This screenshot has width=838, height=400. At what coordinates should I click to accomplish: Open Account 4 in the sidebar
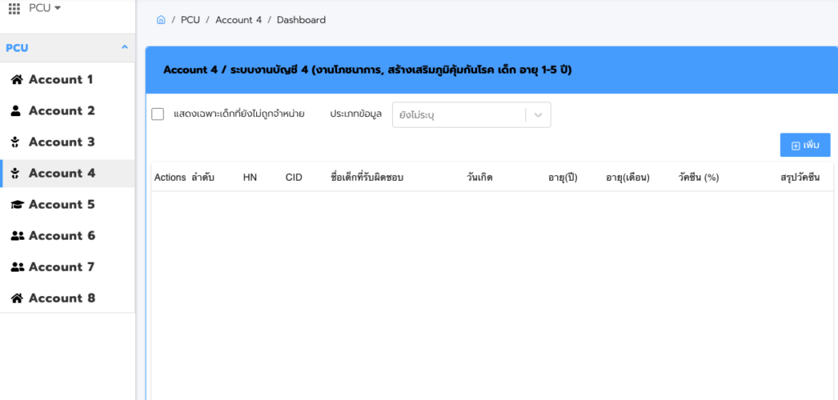tap(61, 173)
